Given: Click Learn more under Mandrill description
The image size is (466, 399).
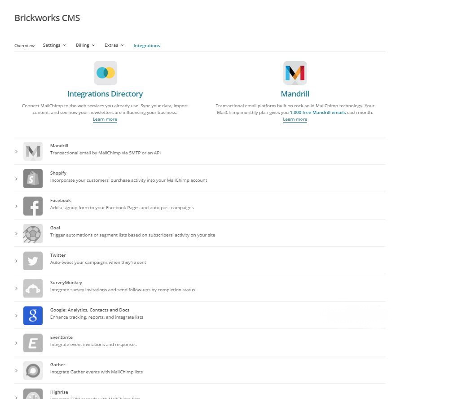Looking at the screenshot, I should pos(295,119).
